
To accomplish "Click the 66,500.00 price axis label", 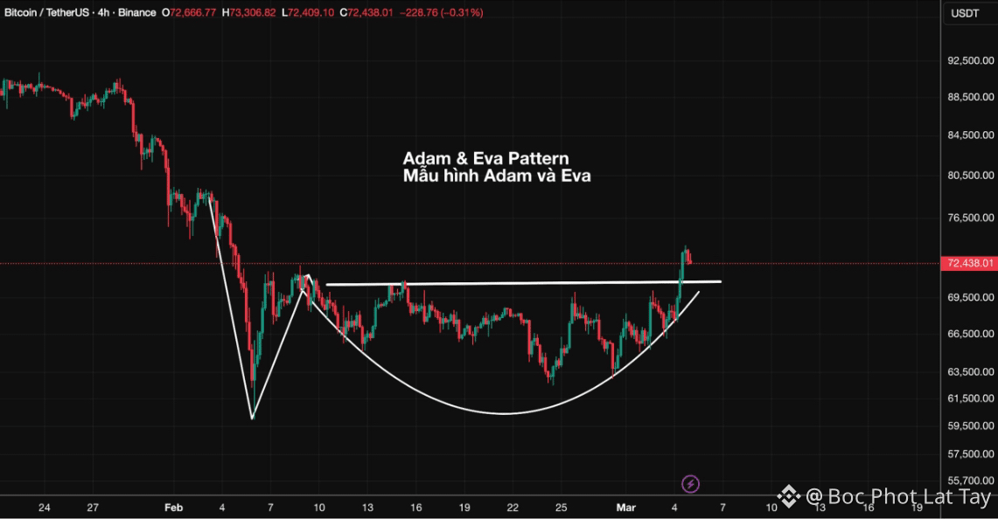I will coord(971,333).
